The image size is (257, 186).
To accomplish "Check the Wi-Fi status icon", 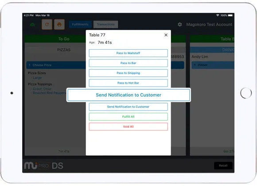I will coord(218,15).
